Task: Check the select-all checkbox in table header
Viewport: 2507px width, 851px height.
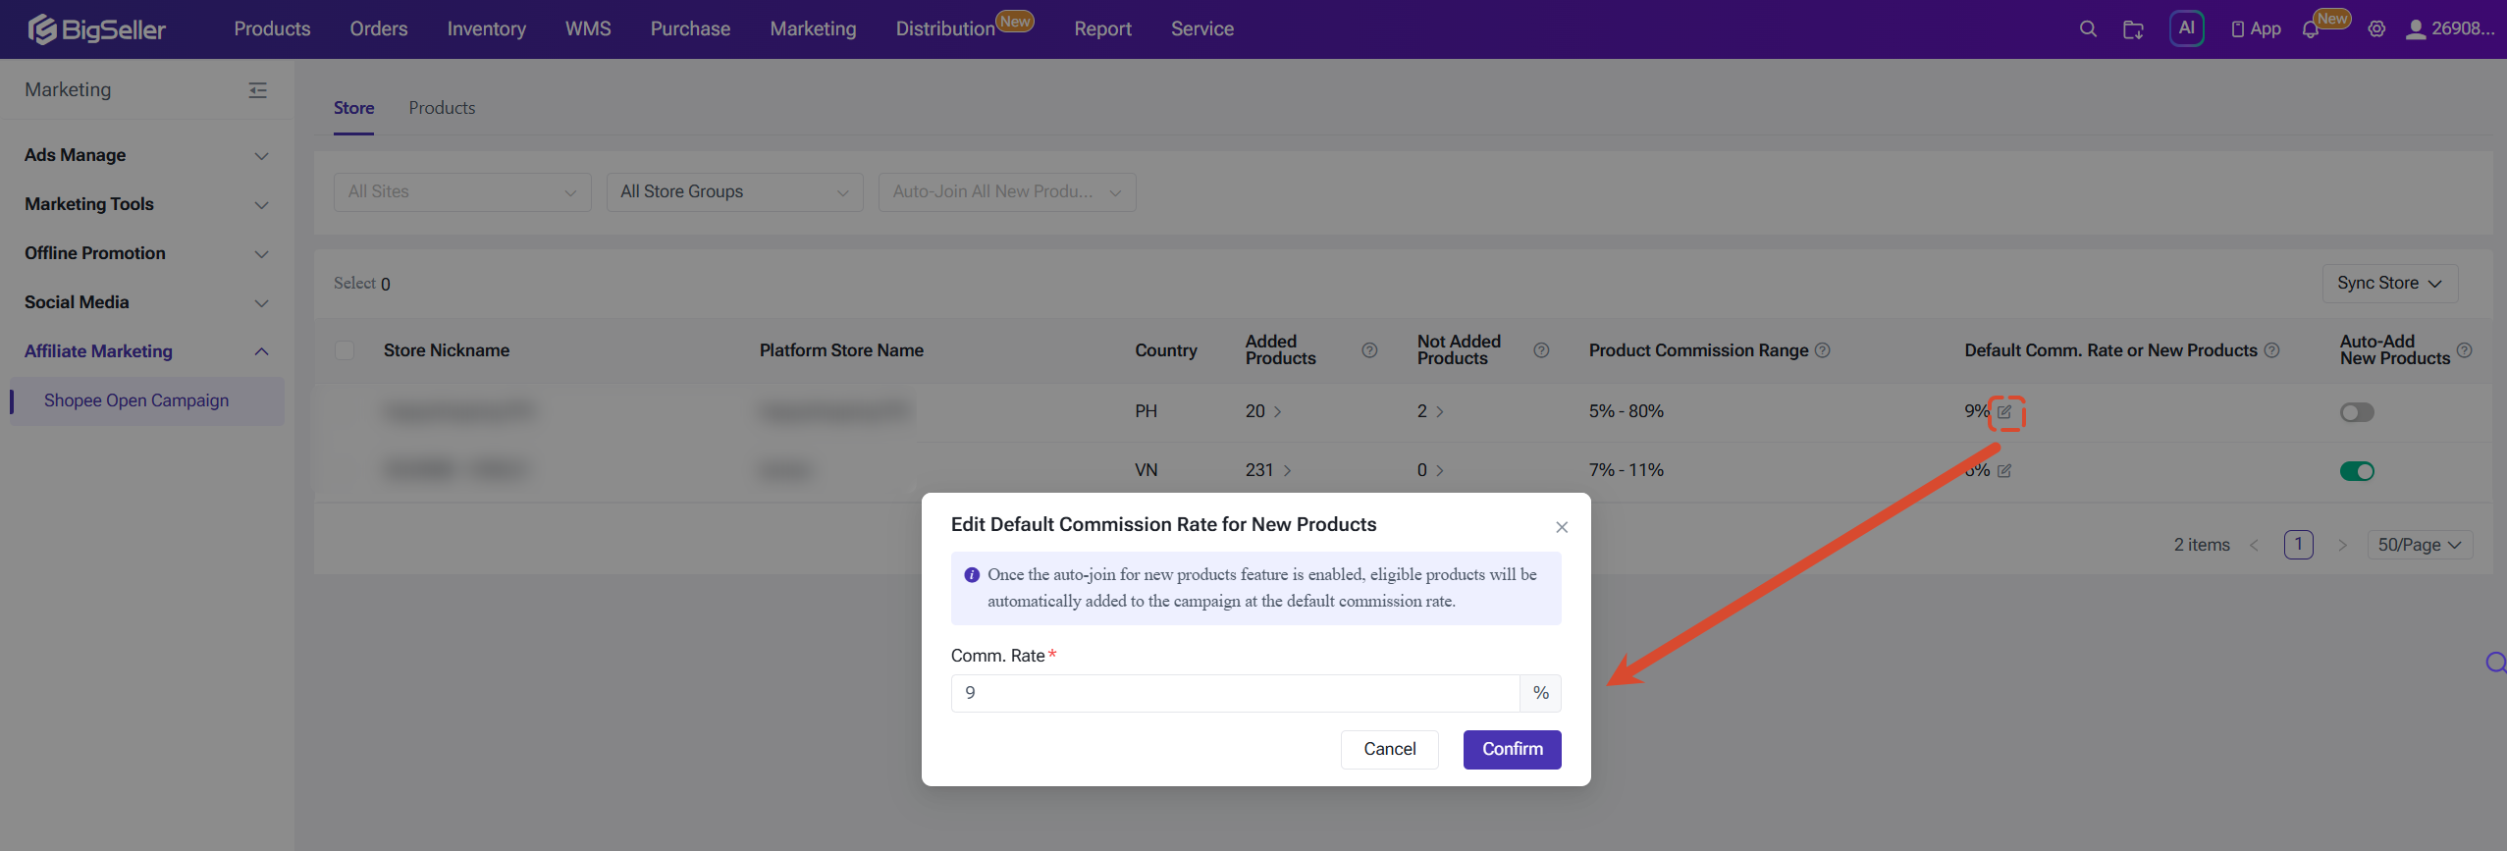Action: (345, 350)
